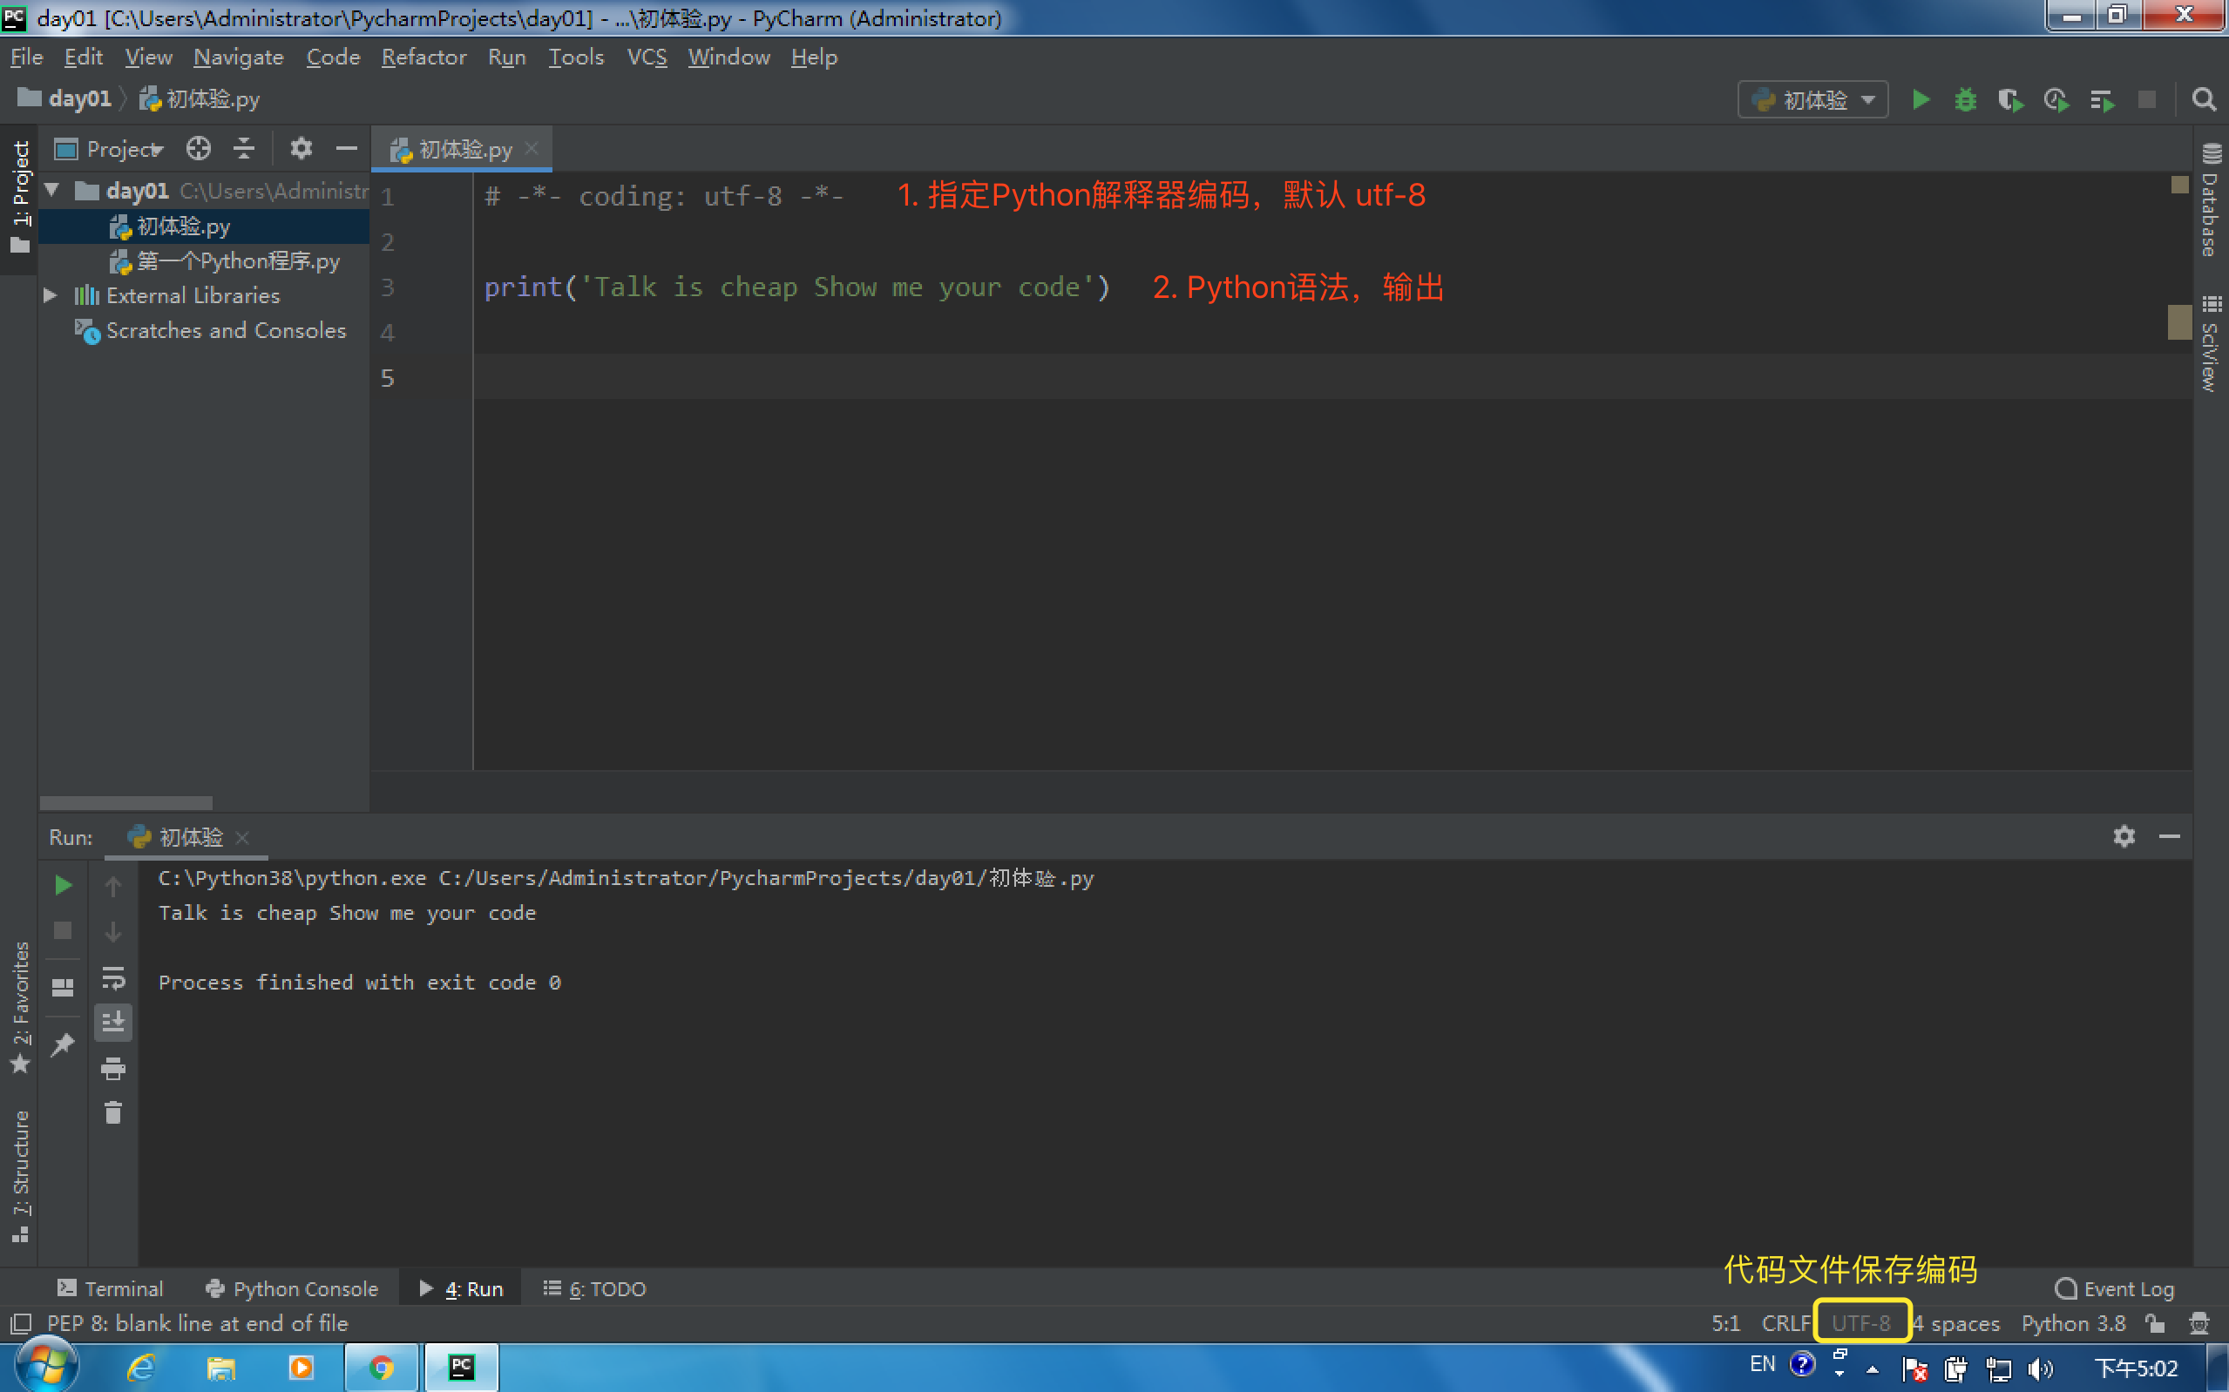Click the green Run button in top toolbar
The width and height of the screenshot is (2229, 1392).
pyautogui.click(x=1920, y=99)
